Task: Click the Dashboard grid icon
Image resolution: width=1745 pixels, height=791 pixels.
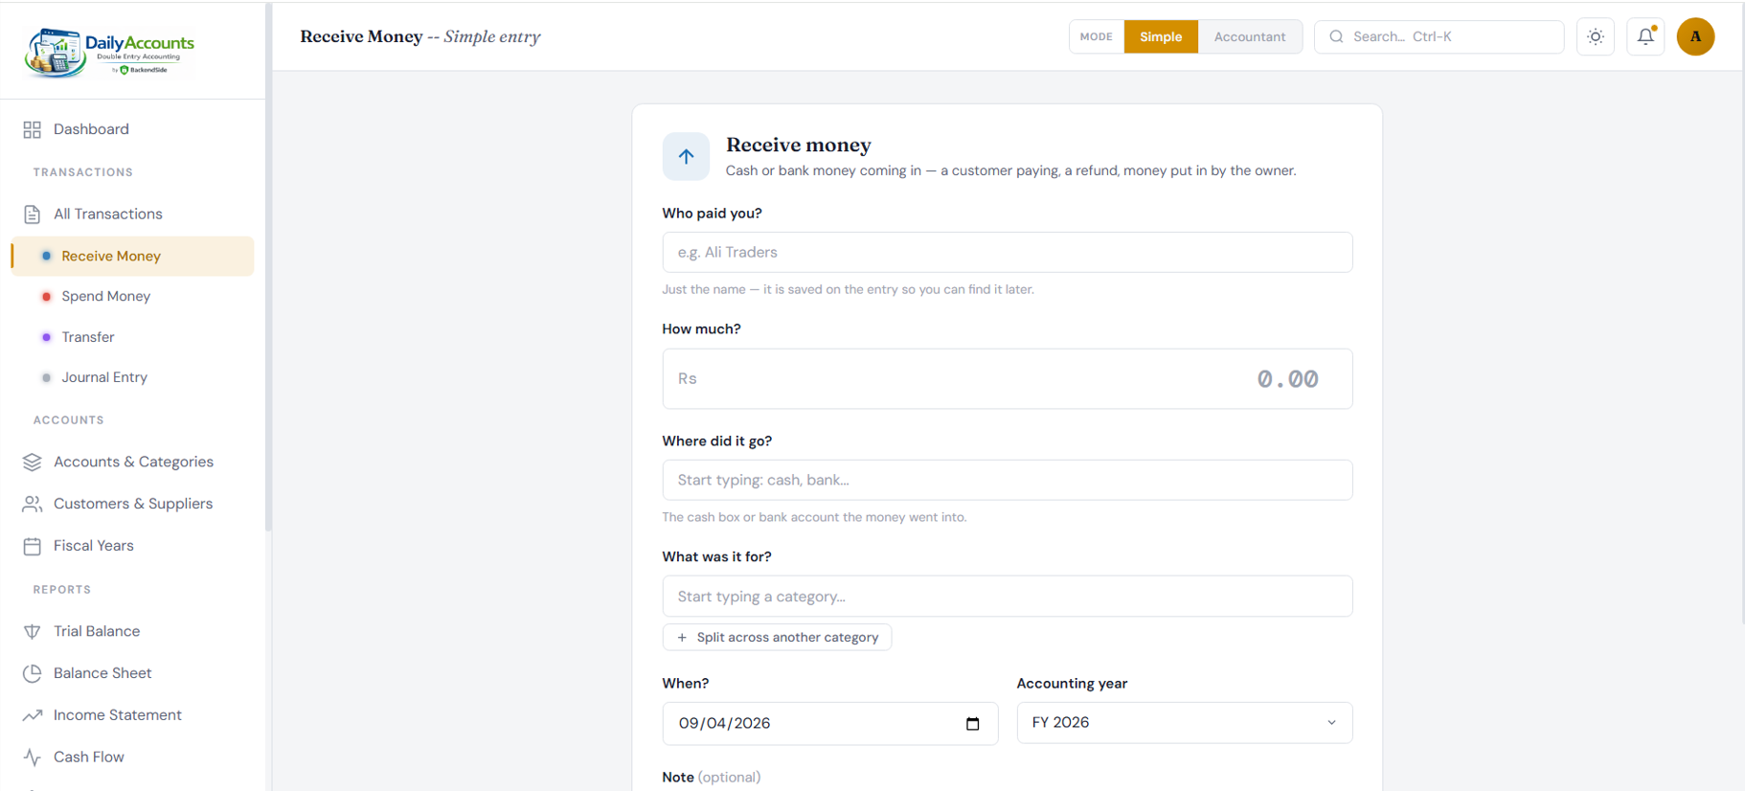Action: coord(33,129)
